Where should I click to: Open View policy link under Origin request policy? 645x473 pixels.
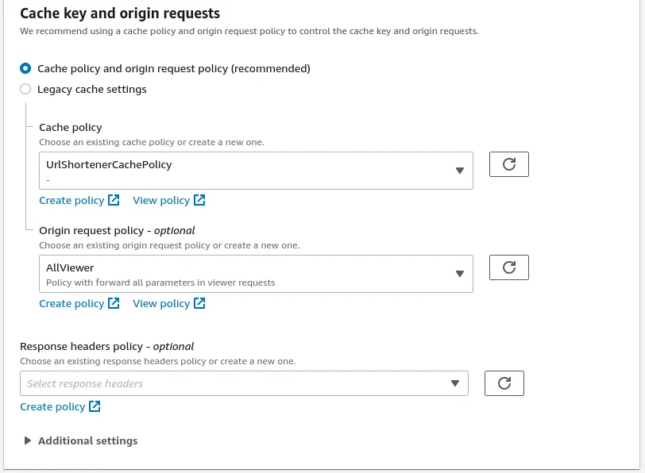(x=161, y=303)
